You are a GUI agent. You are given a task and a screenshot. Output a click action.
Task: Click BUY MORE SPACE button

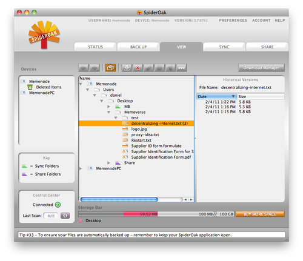click(x=260, y=214)
